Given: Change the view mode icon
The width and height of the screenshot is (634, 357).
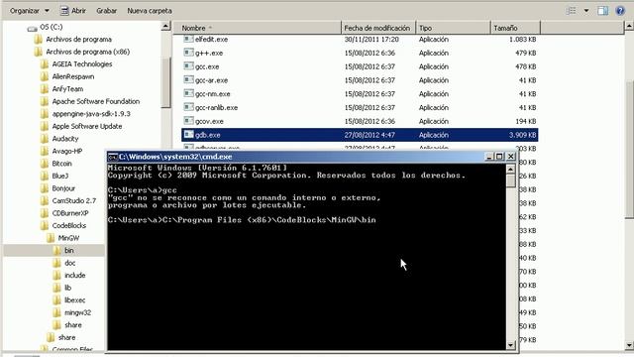Looking at the screenshot, I should 571,11.
